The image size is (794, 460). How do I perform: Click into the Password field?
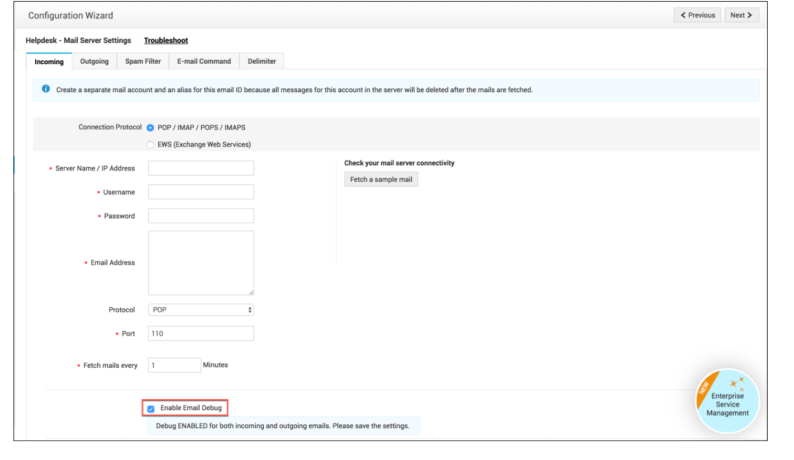tap(201, 216)
